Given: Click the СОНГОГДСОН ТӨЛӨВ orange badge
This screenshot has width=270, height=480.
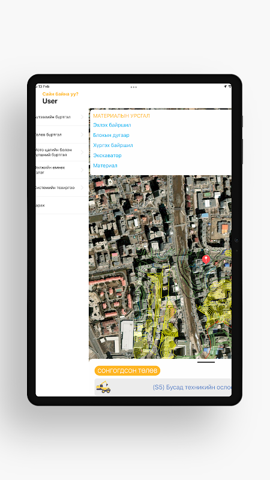Looking at the screenshot, I should (x=127, y=371).
